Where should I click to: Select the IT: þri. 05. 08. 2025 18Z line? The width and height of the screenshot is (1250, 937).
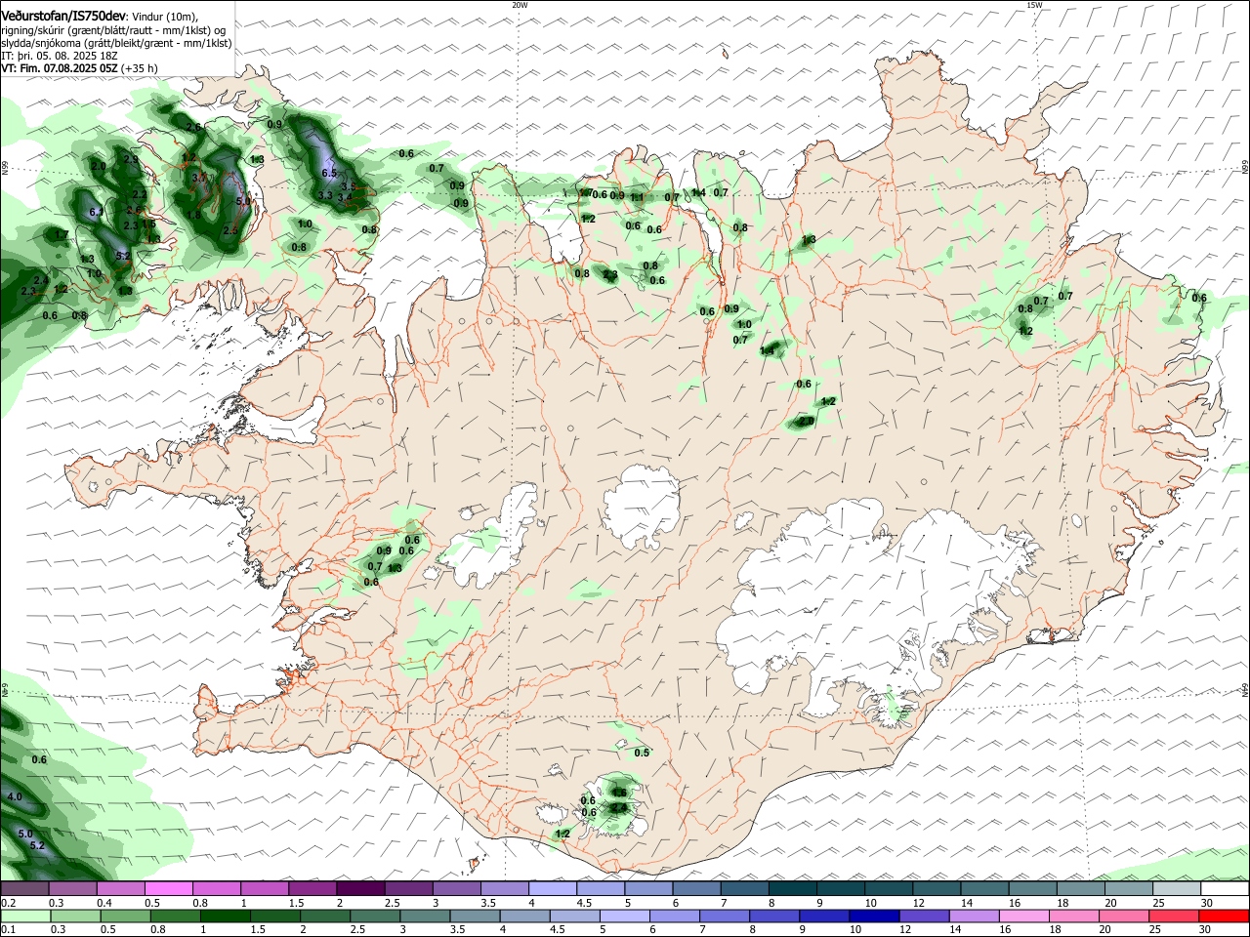tap(59, 56)
